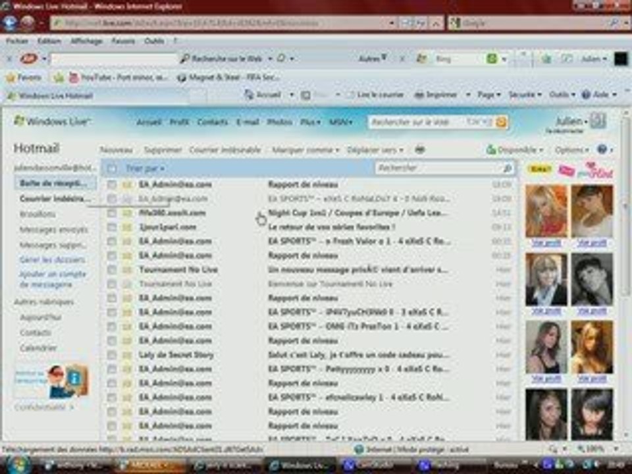Click the Accueil home icon in command bar

[250, 95]
